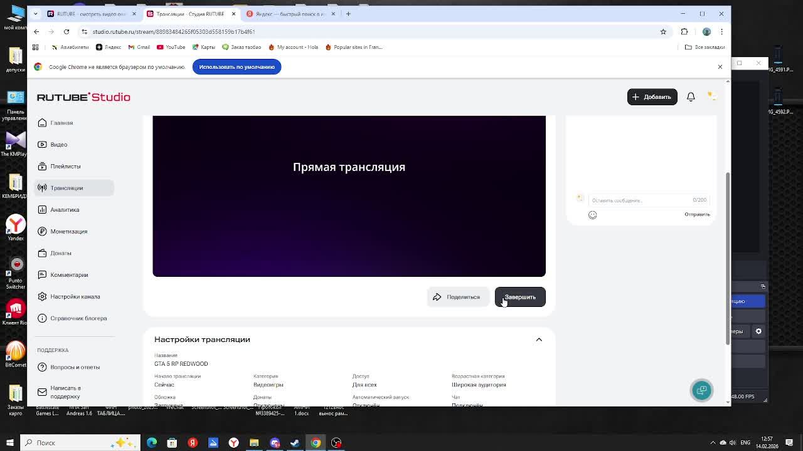Open the Все закладки folder

click(x=705, y=47)
